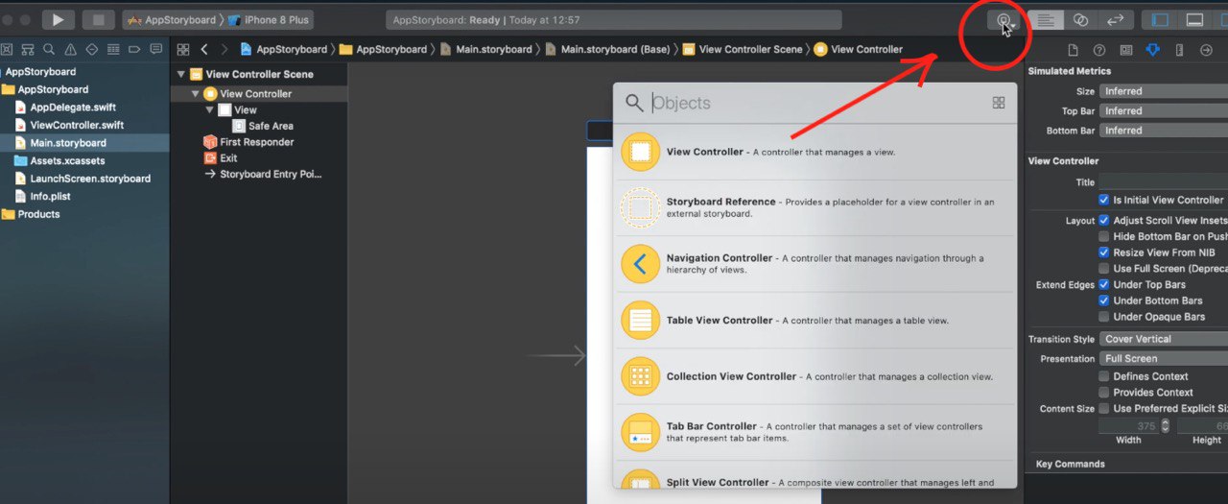Open Transition Style Cover Vertical dropdown

[x=1163, y=339]
